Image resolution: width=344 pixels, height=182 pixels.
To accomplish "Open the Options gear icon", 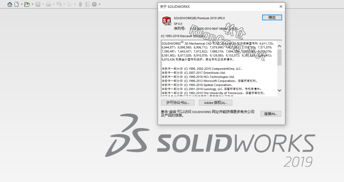I will point(94,4).
